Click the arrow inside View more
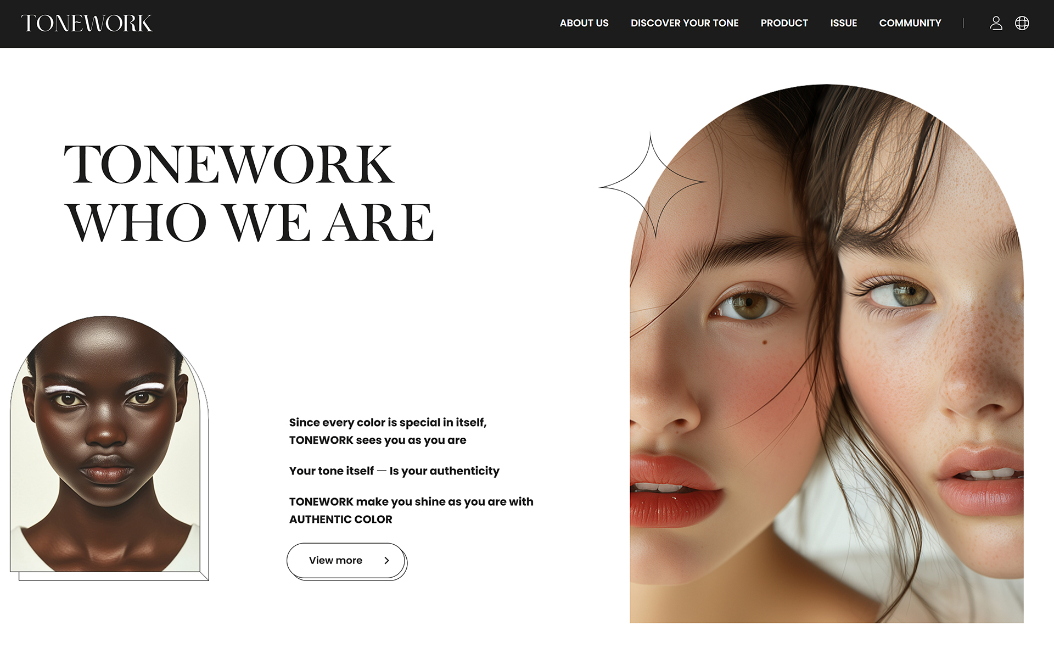The width and height of the screenshot is (1054, 648). (386, 561)
